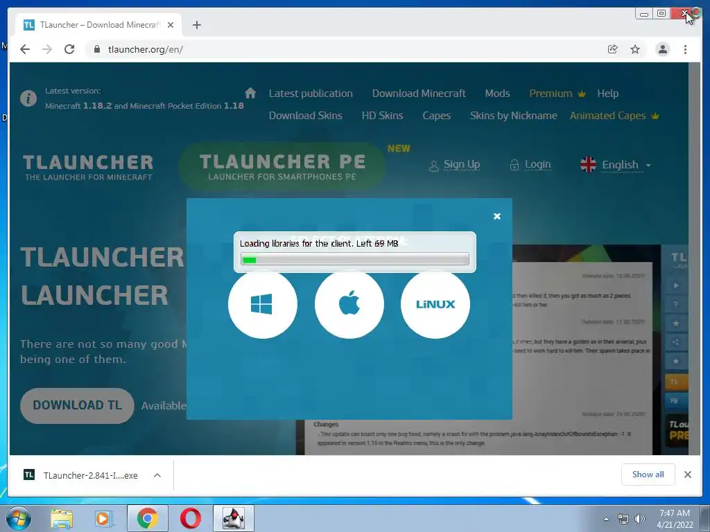
Task: Open File Explorer from taskbar
Action: tap(62, 518)
